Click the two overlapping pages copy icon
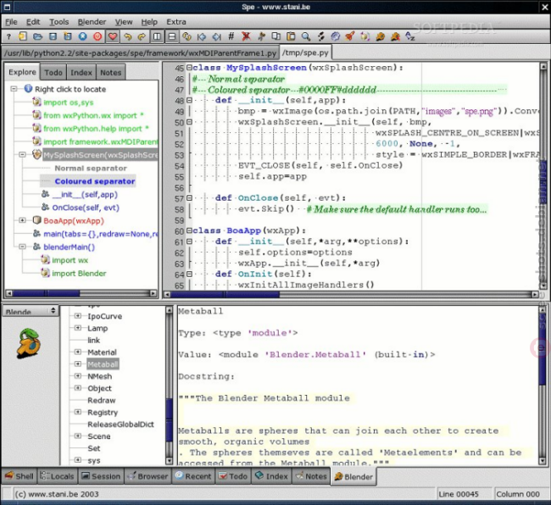Screen dimensions: 551x505 tap(276, 36)
